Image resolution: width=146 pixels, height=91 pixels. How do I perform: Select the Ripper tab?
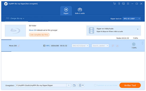click(66, 11)
